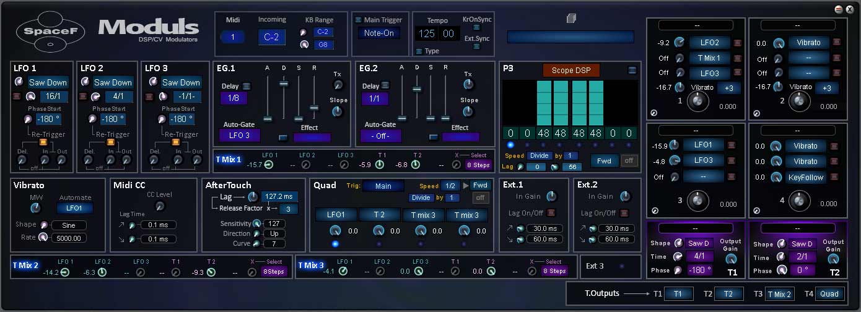Click the P3 Divide speed button

[540, 155]
